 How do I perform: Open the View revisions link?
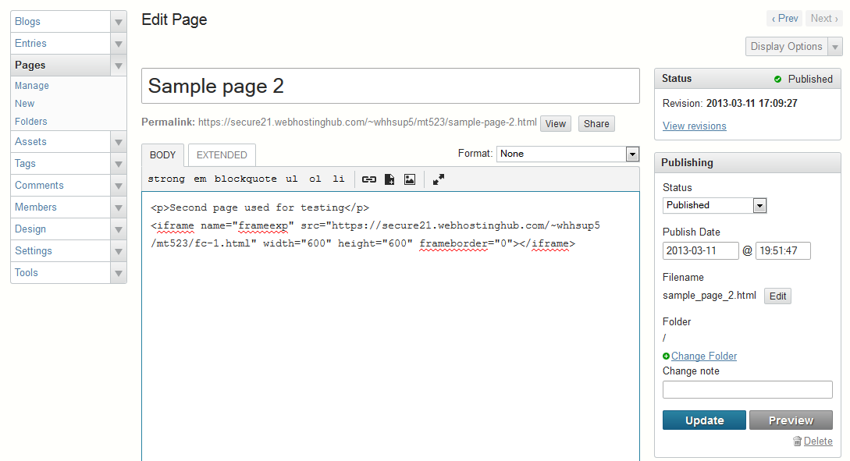coord(694,126)
